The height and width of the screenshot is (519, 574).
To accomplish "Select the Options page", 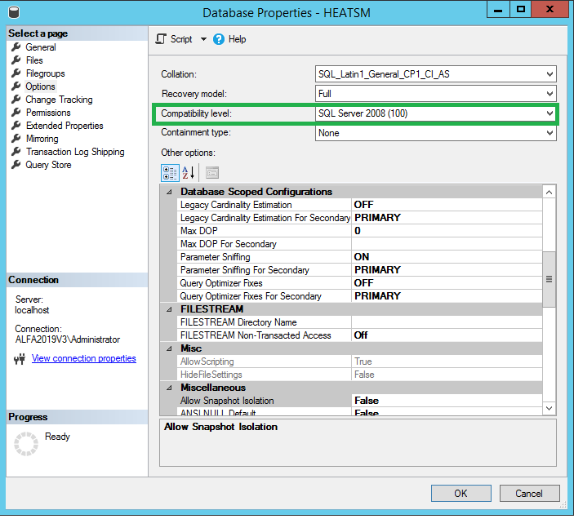I will (40, 86).
